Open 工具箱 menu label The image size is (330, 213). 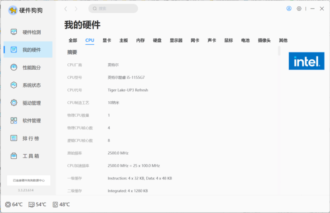(31, 156)
